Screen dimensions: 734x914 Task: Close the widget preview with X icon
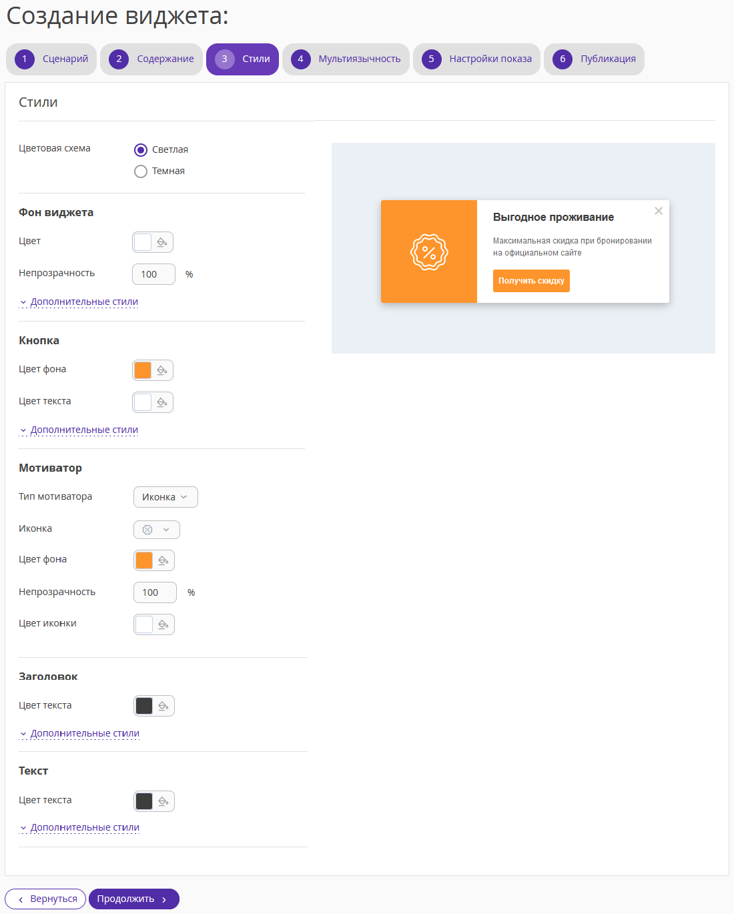click(x=659, y=211)
